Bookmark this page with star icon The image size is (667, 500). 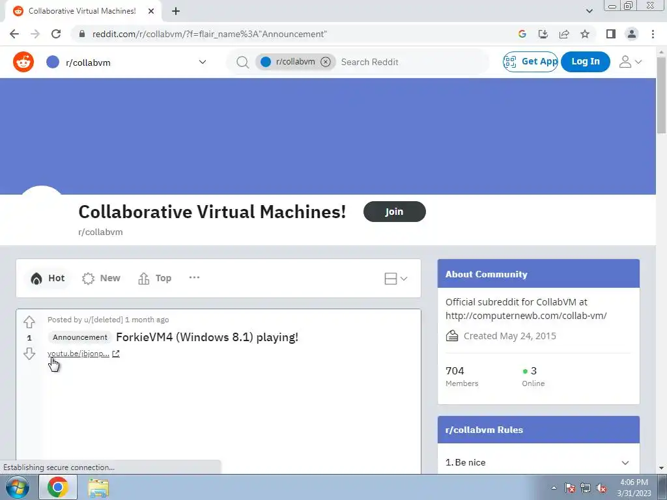(x=585, y=34)
